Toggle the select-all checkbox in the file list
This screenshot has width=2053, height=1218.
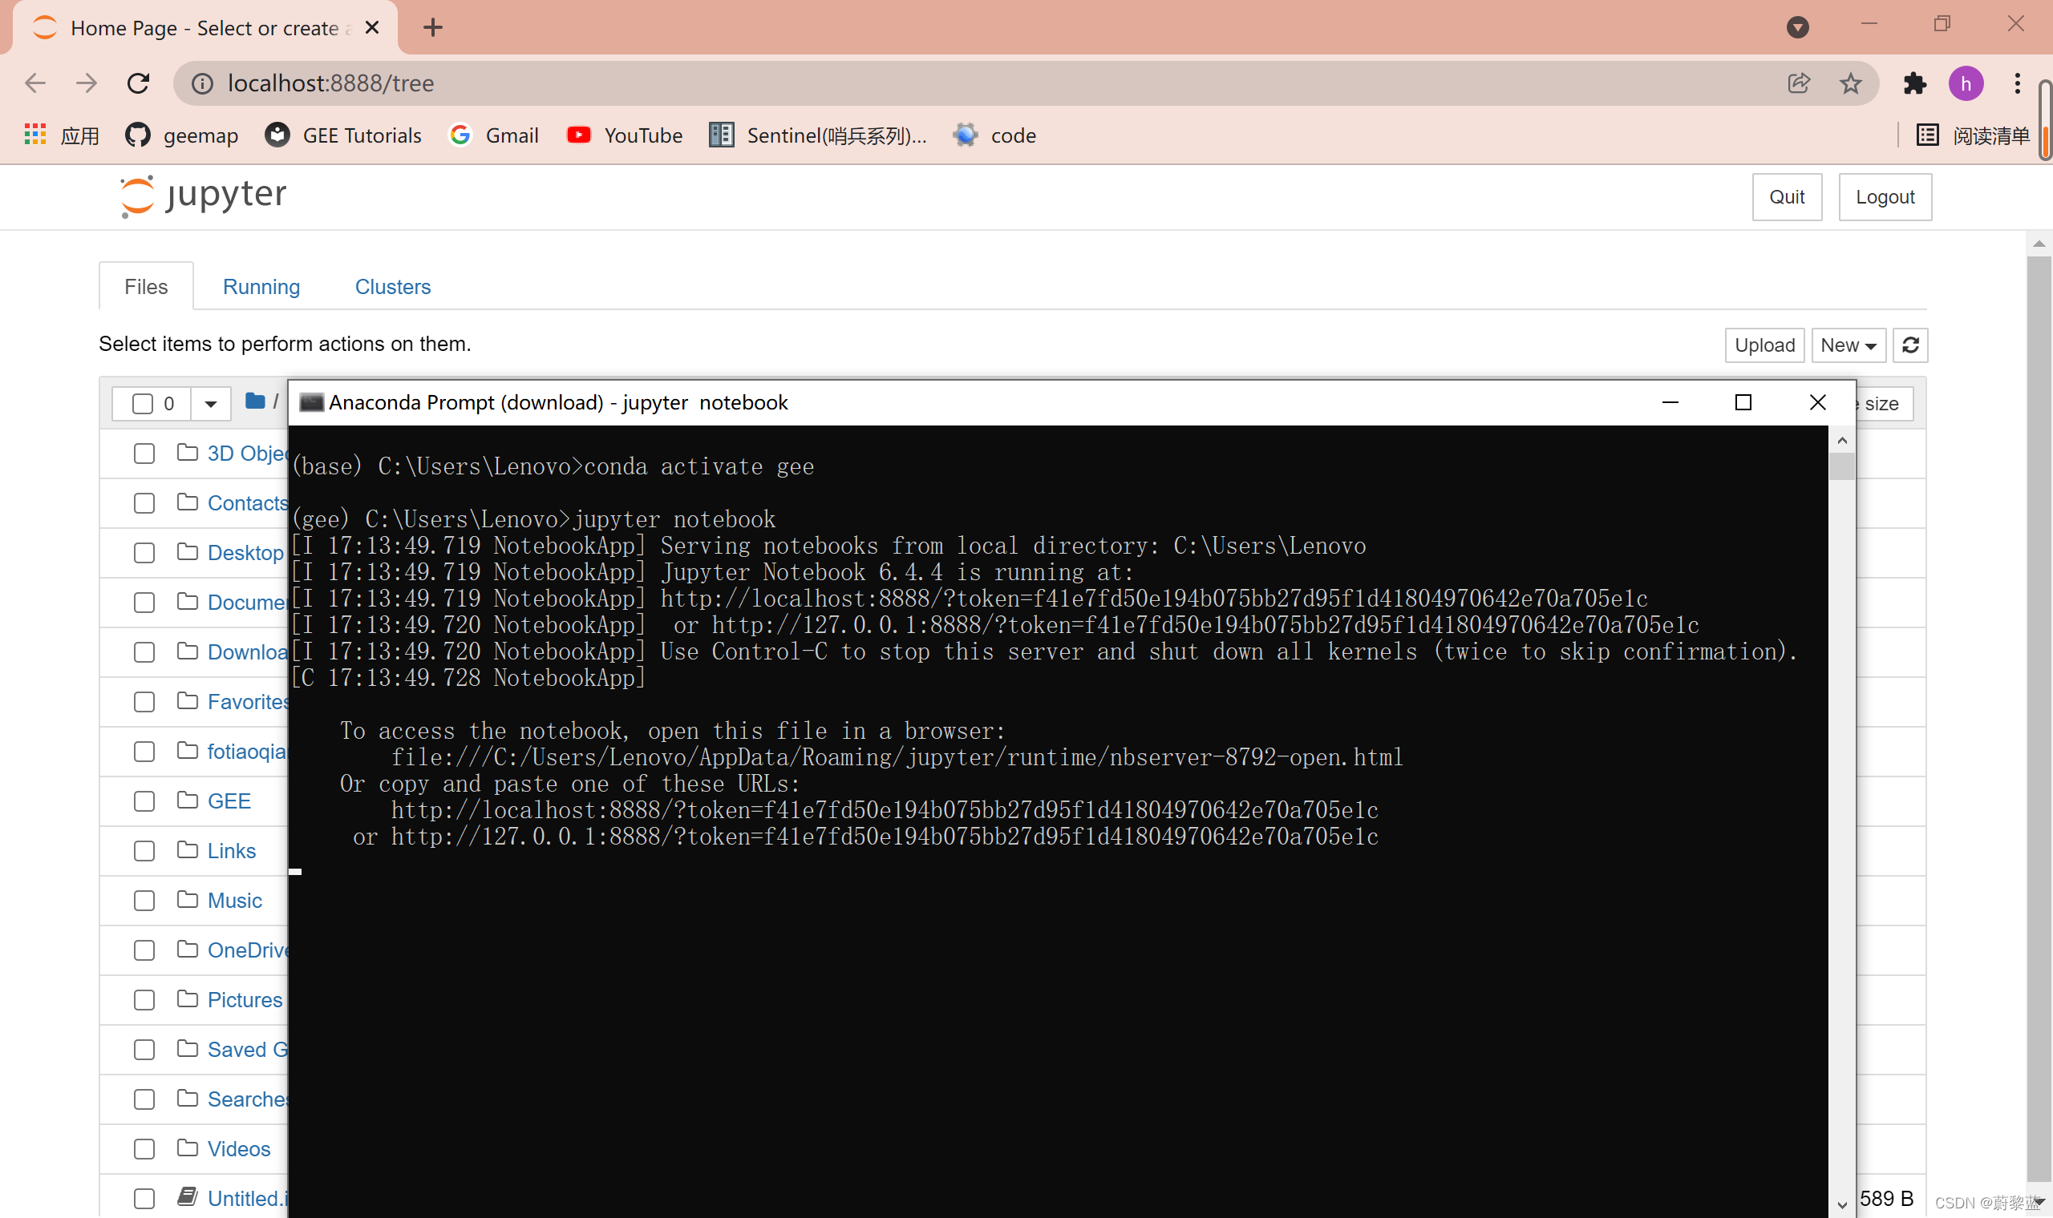[143, 404]
